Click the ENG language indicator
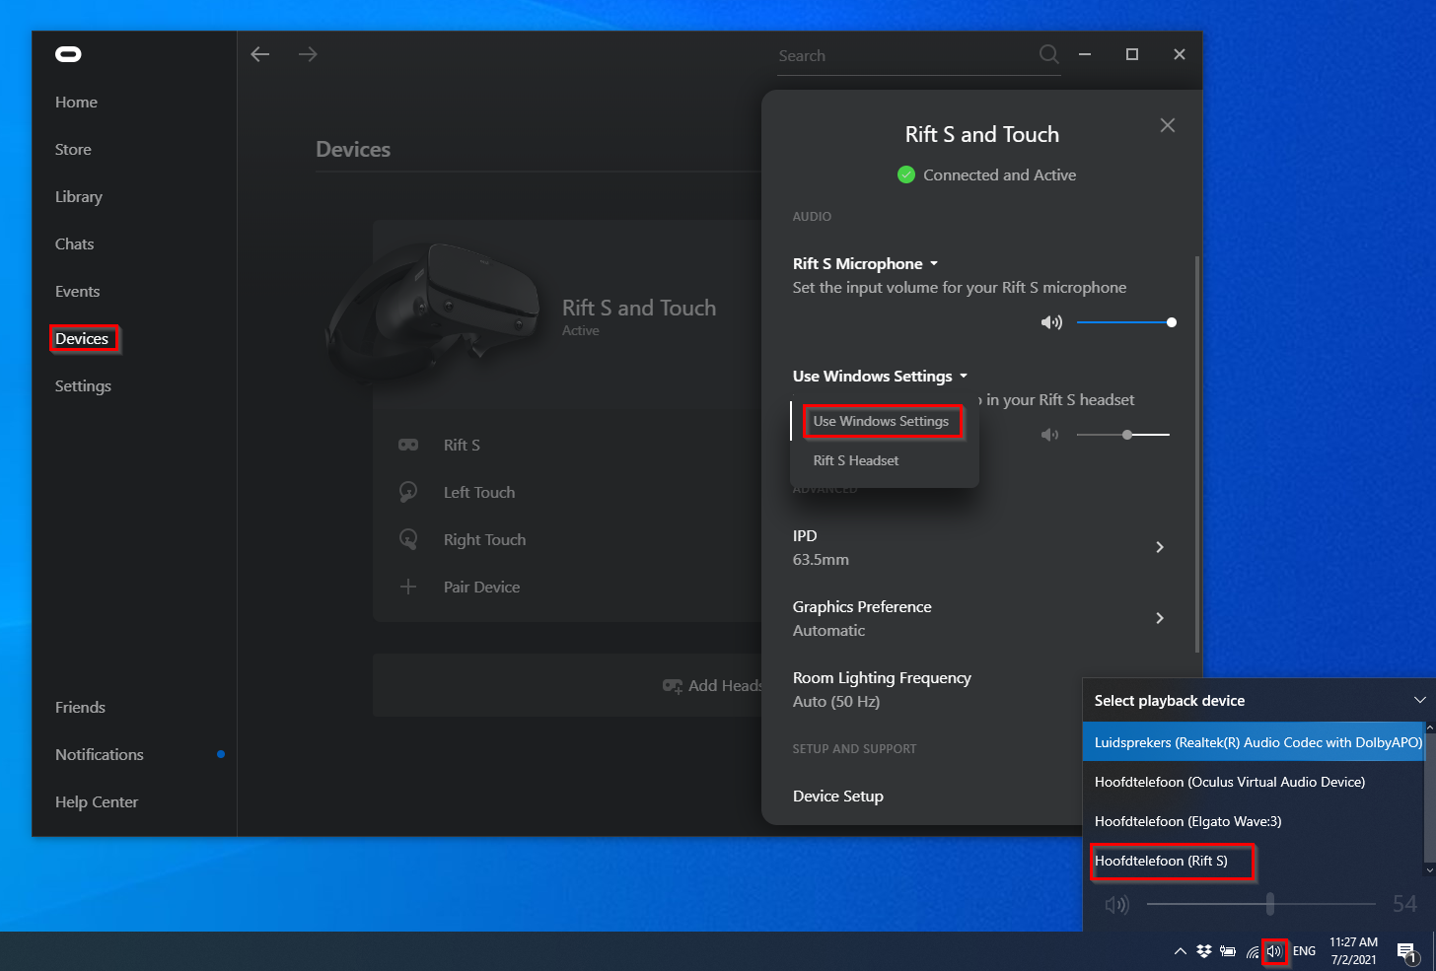 [x=1304, y=951]
